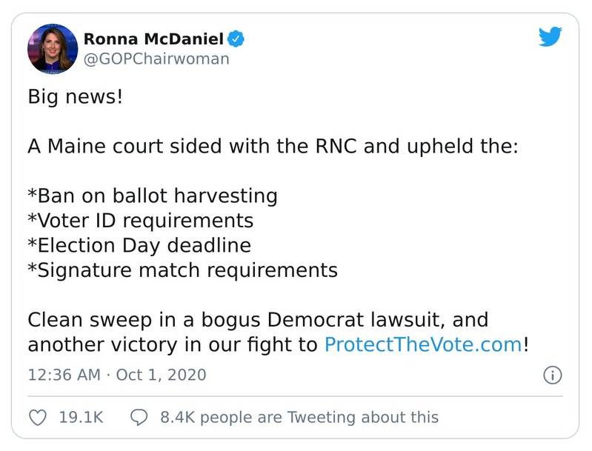
Task: Click the "another victory in our fight" text
Action: (x=174, y=344)
